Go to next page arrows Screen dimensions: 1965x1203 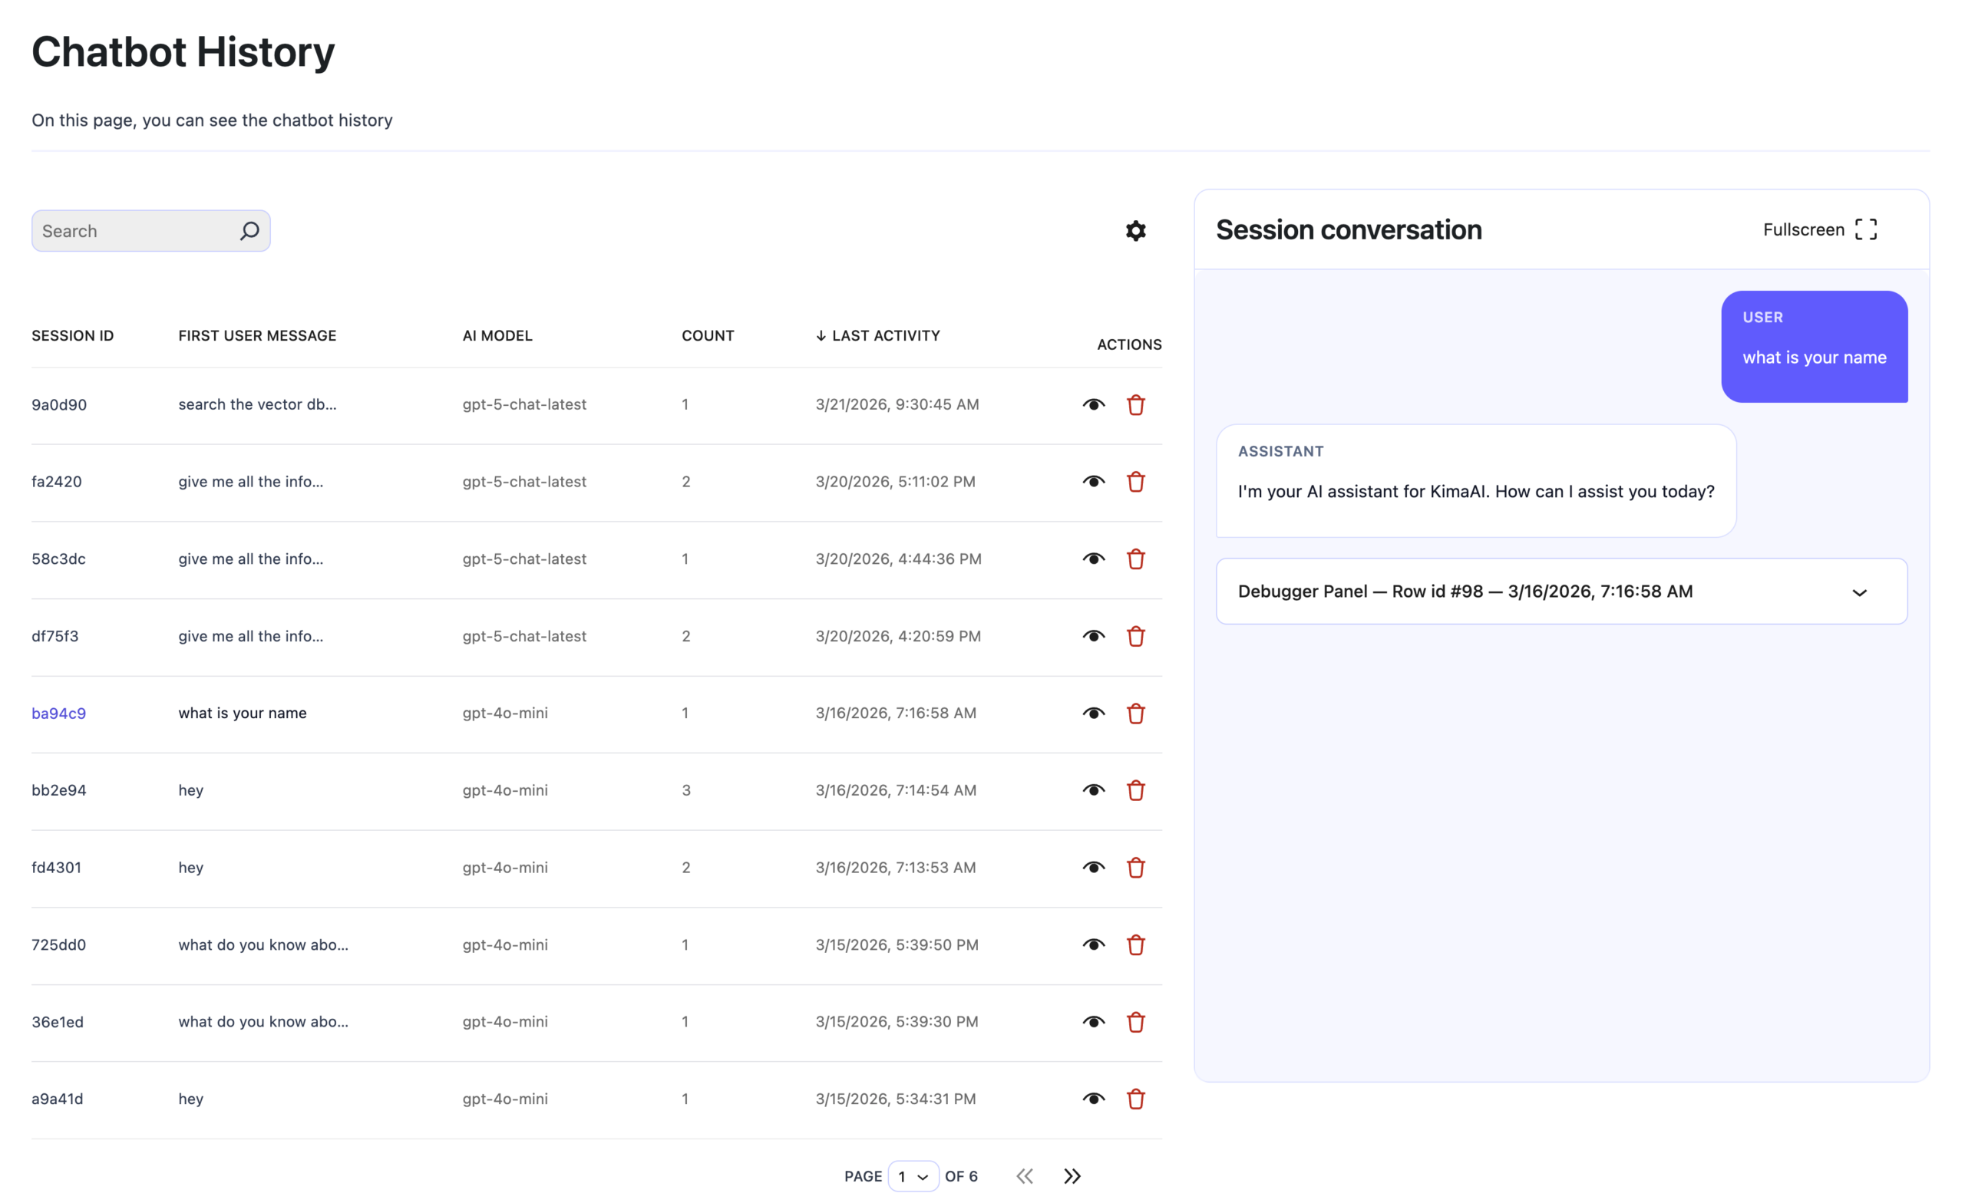coord(1072,1176)
